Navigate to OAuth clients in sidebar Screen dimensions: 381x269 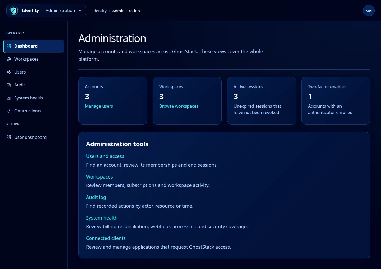coord(34,111)
